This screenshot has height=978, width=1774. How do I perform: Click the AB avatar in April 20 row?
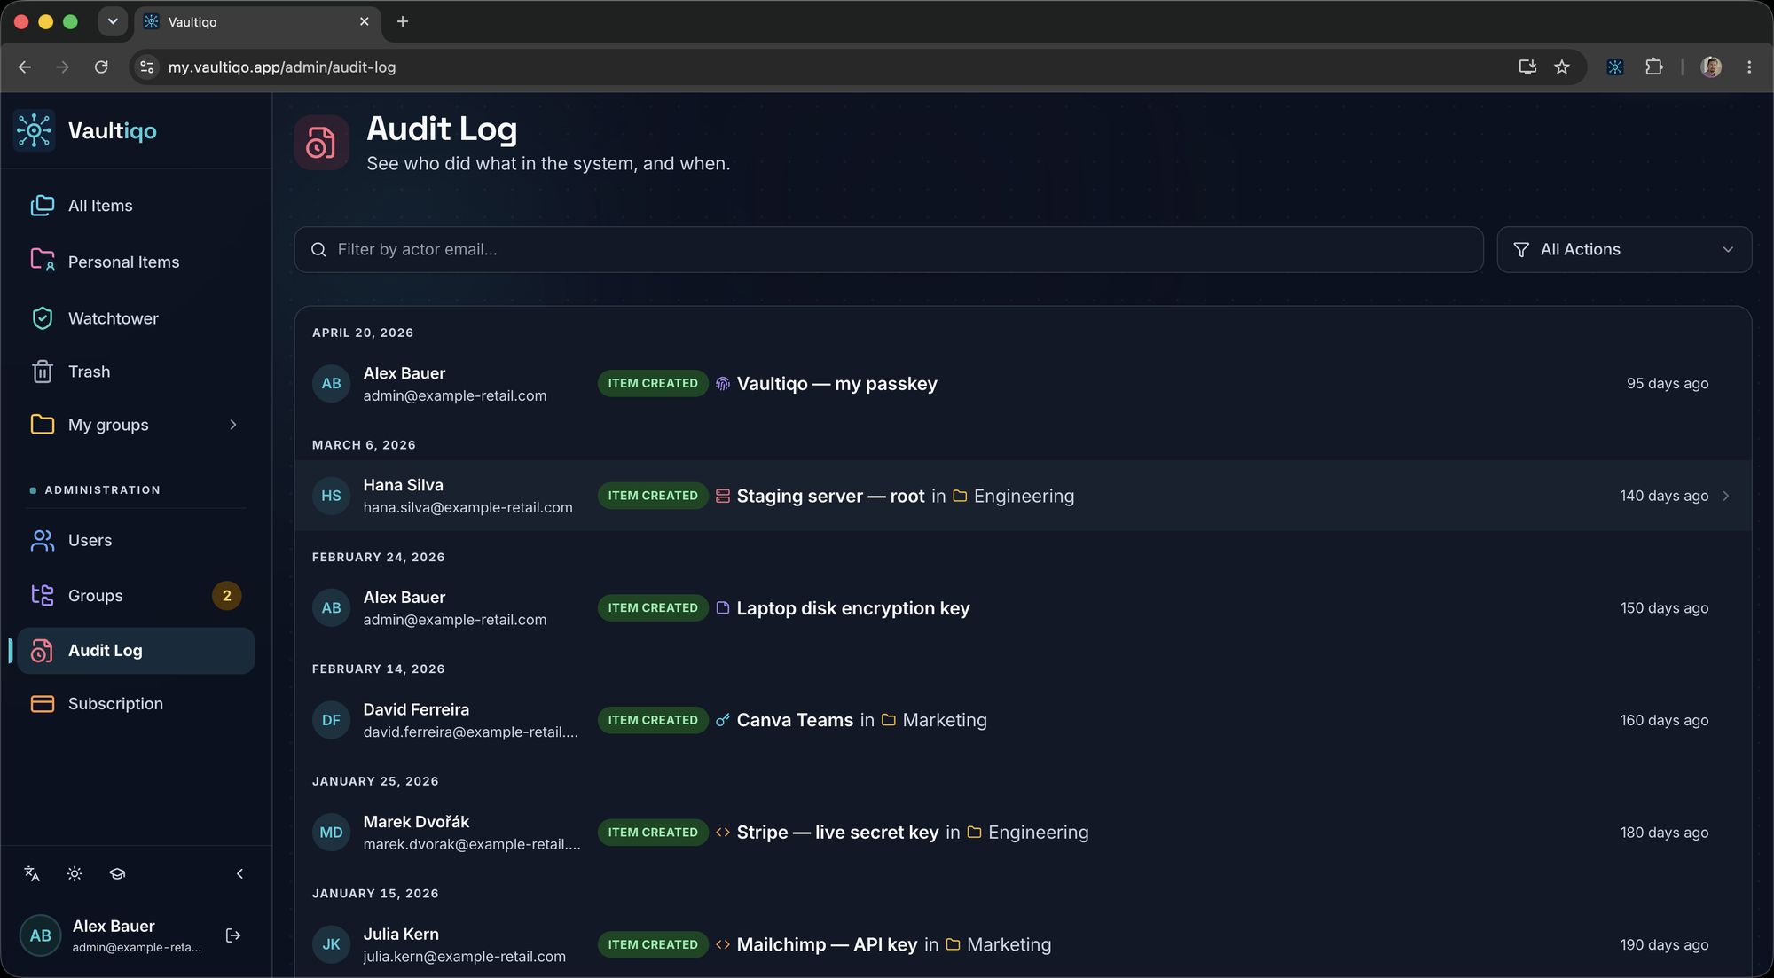click(x=331, y=384)
